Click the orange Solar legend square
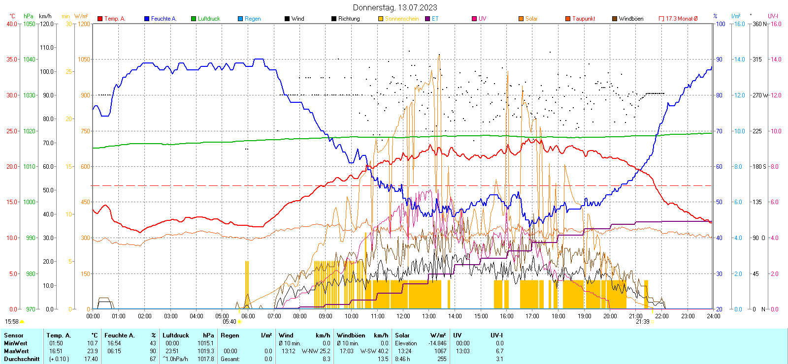 tap(521, 19)
